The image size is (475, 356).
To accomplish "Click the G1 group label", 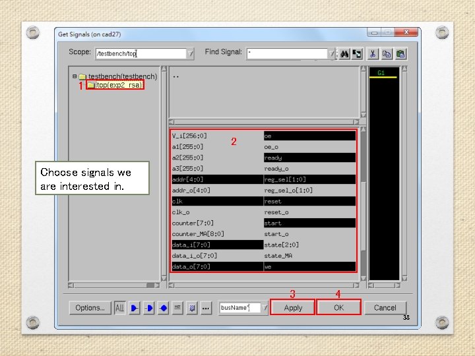I will [x=381, y=73].
